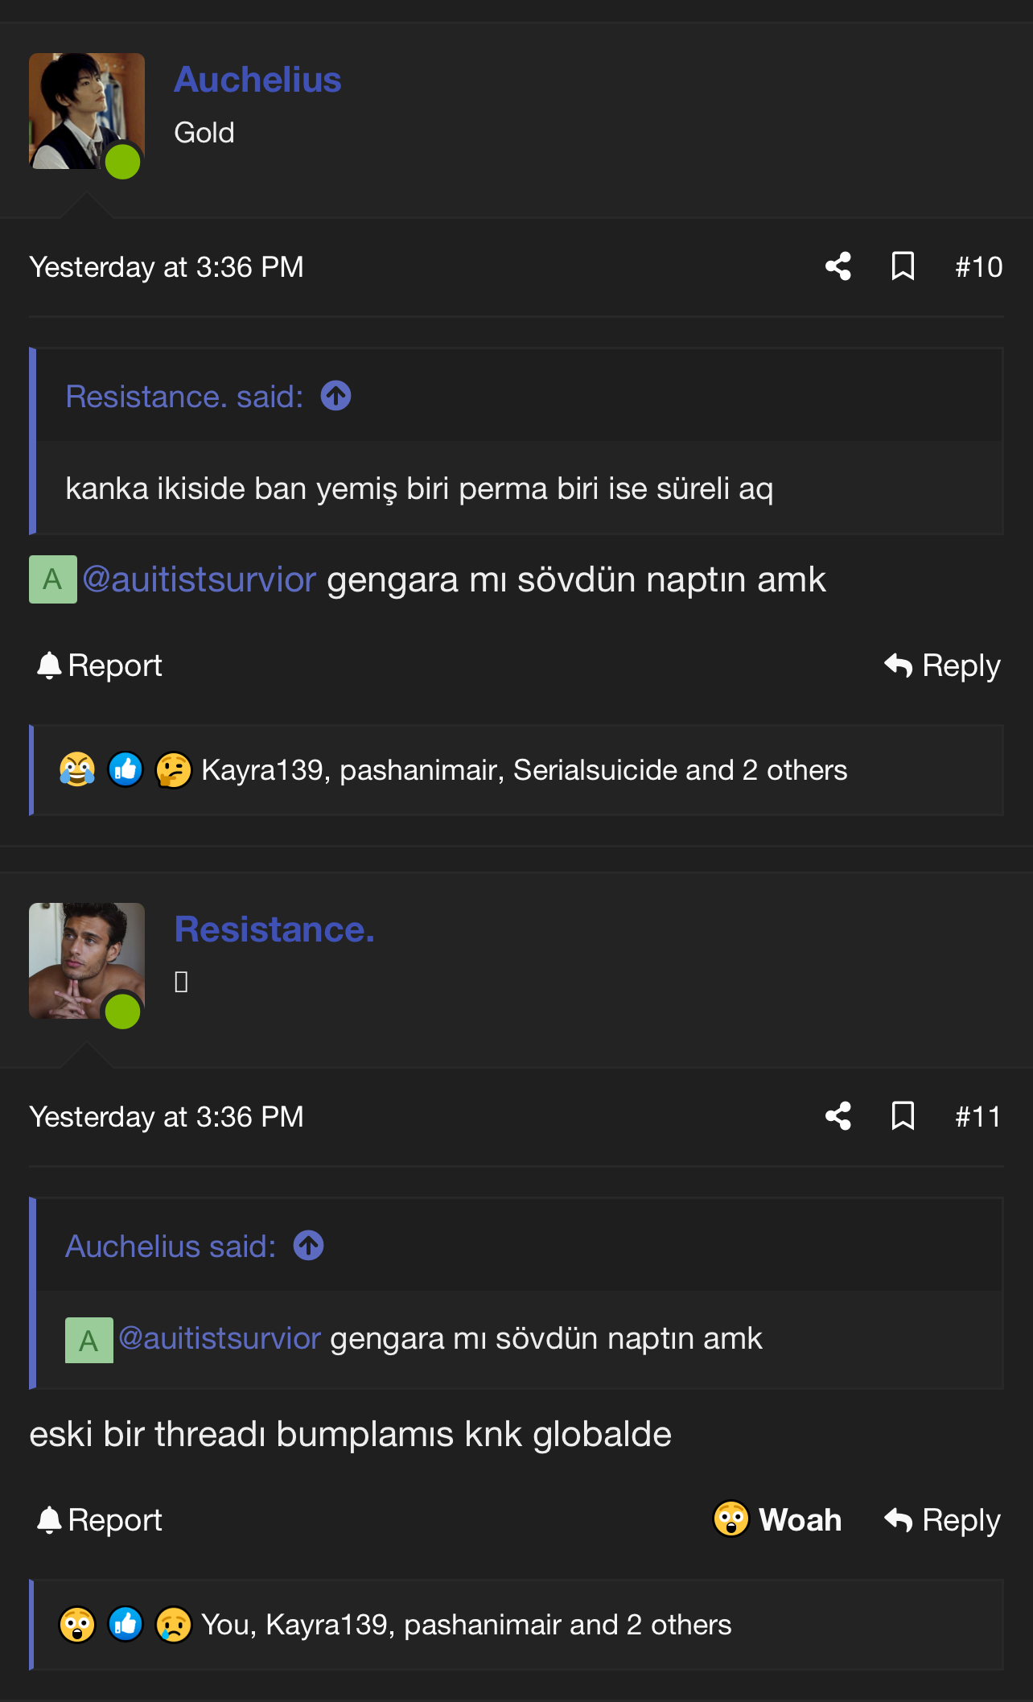
Task: Reply to Auchelius's post #10
Action: (x=942, y=666)
